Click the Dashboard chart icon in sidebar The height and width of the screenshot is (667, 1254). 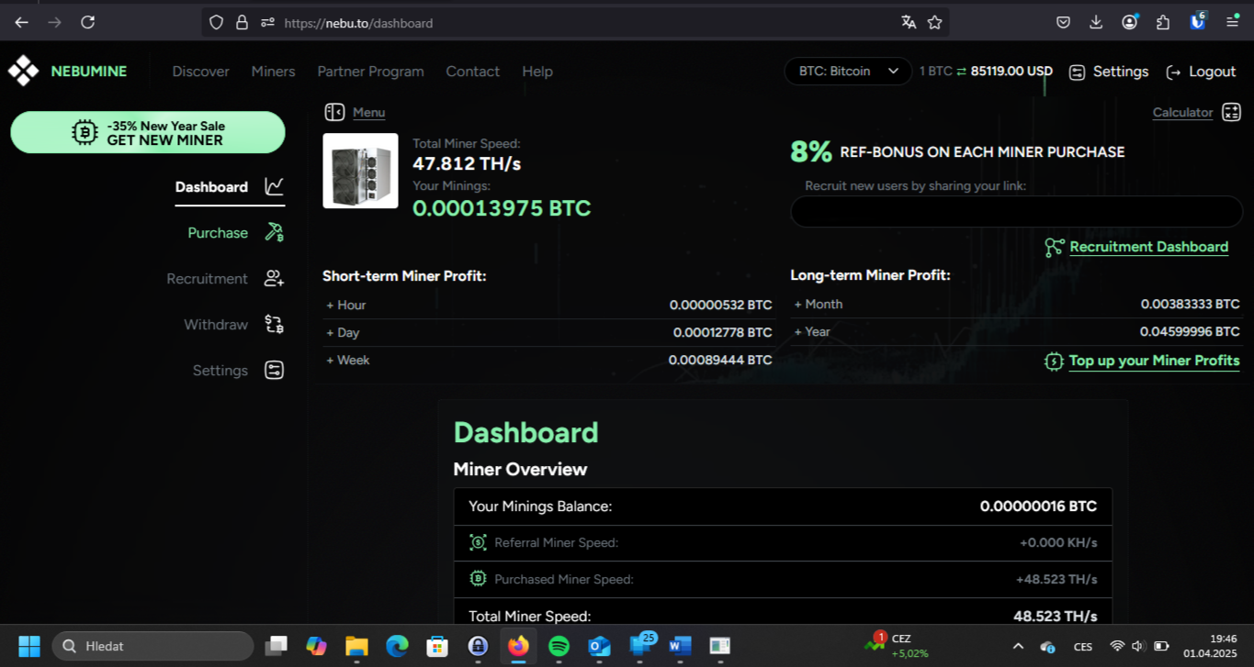[274, 186]
